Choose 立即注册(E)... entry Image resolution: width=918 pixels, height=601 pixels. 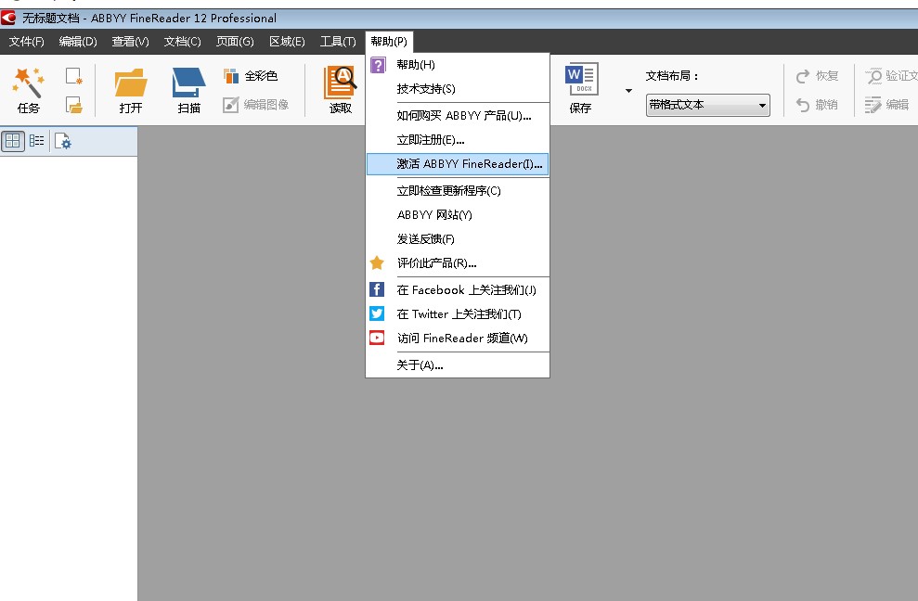[458, 140]
